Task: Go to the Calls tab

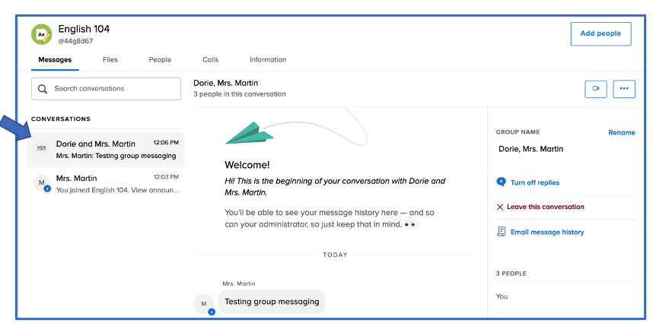Action: (x=210, y=60)
